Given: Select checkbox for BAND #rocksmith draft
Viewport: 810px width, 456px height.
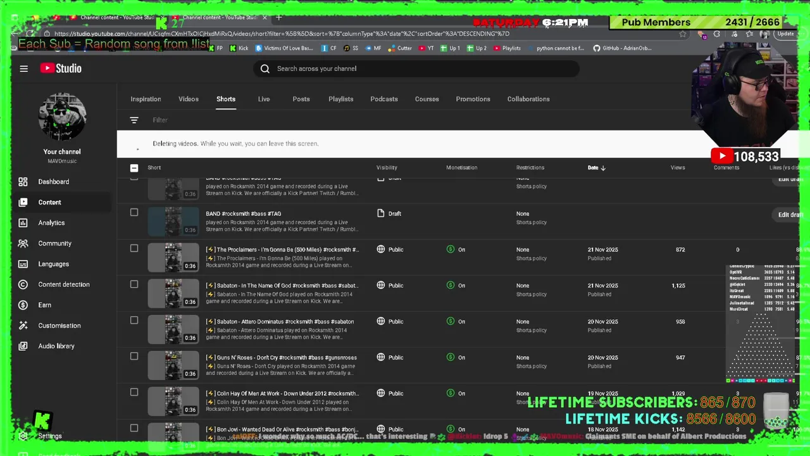Looking at the screenshot, I should 134,213.
